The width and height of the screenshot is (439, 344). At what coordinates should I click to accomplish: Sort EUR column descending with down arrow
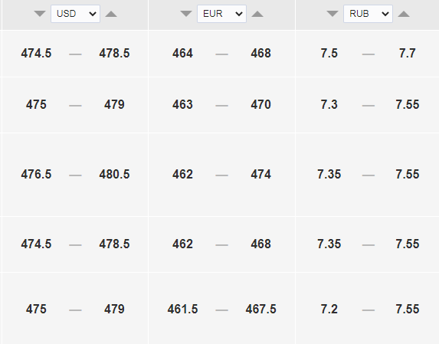point(186,14)
